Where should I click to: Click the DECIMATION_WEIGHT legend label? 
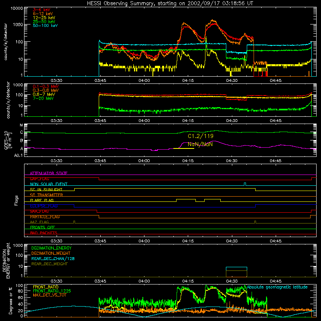pos(51,253)
